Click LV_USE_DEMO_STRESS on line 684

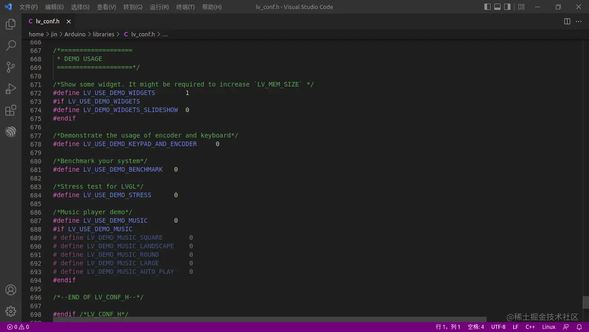117,195
